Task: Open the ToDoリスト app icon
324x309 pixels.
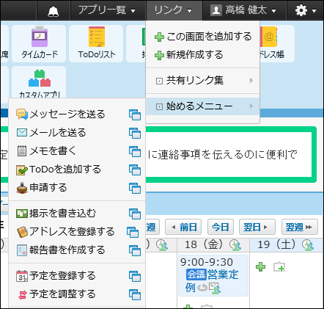Action: coord(96,43)
